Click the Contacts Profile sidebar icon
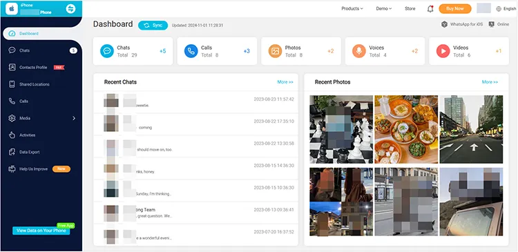 coord(12,68)
